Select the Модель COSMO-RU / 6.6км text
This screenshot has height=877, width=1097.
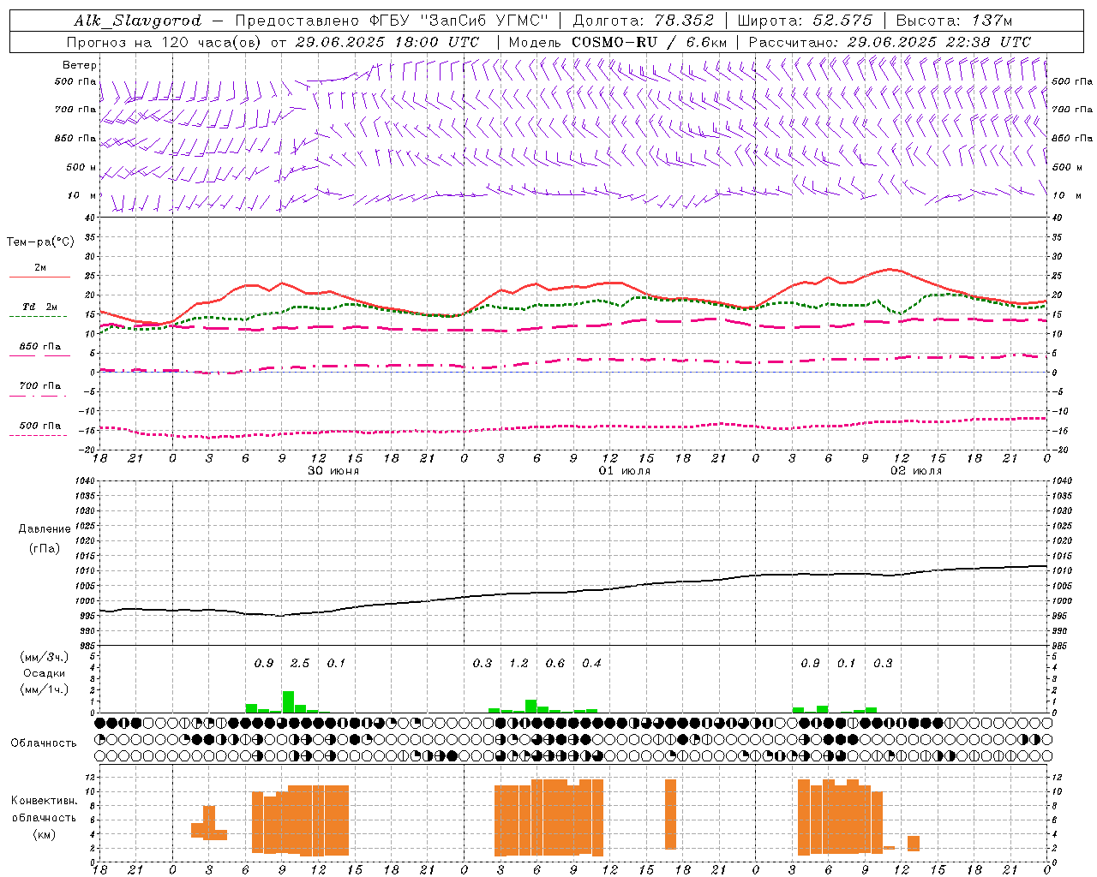[617, 42]
